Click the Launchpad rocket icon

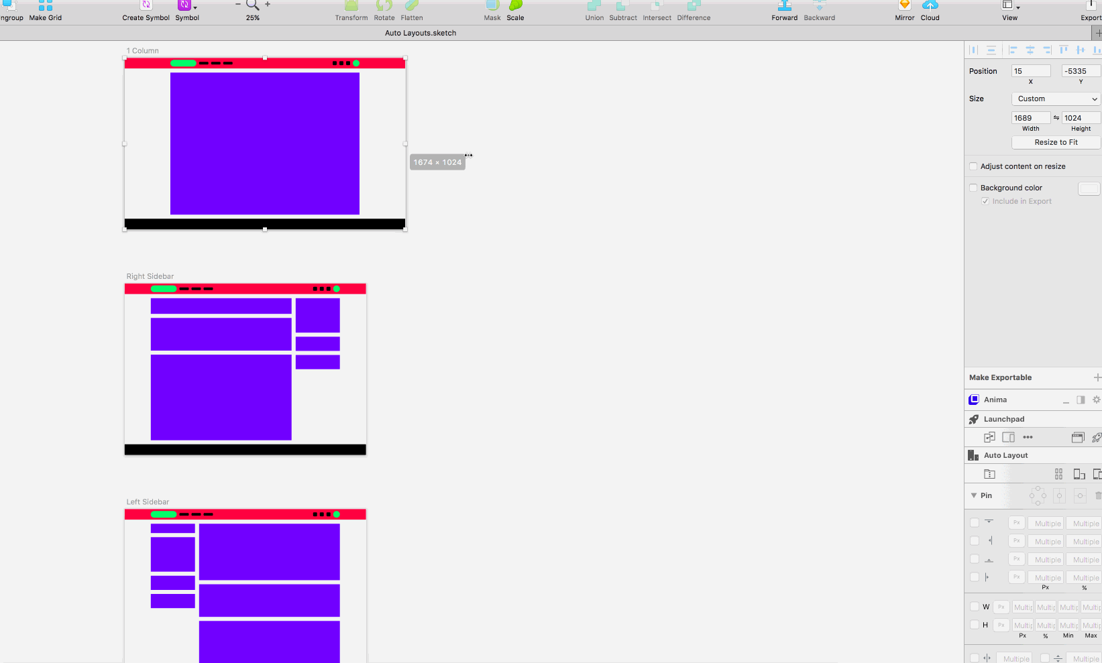point(973,419)
